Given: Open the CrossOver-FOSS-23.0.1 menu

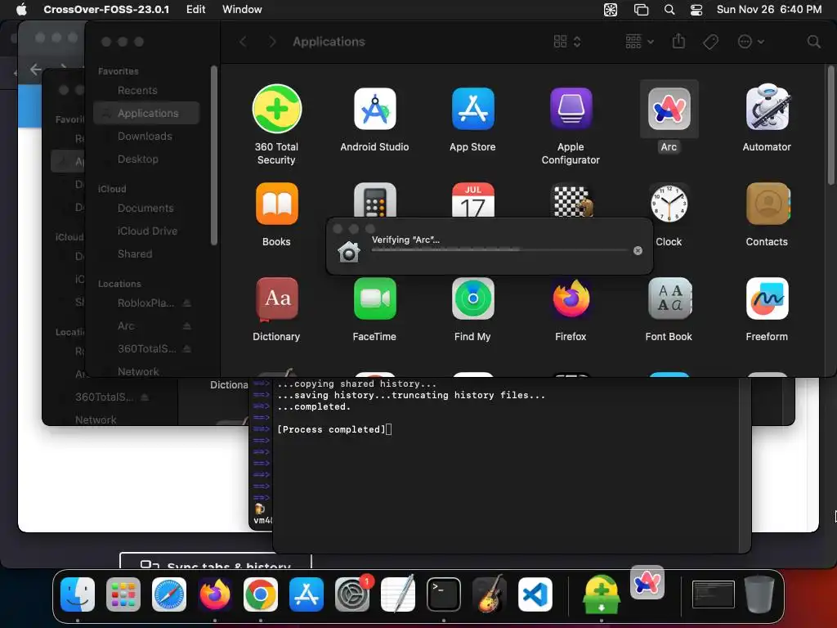Looking at the screenshot, I should [x=106, y=9].
